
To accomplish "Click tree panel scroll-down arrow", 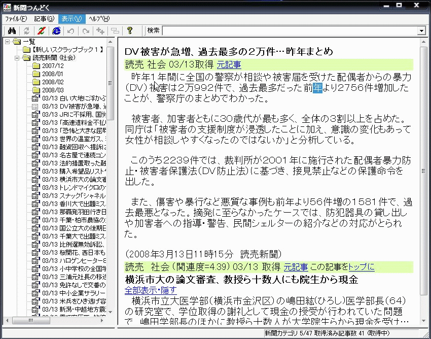I will (x=110, y=312).
